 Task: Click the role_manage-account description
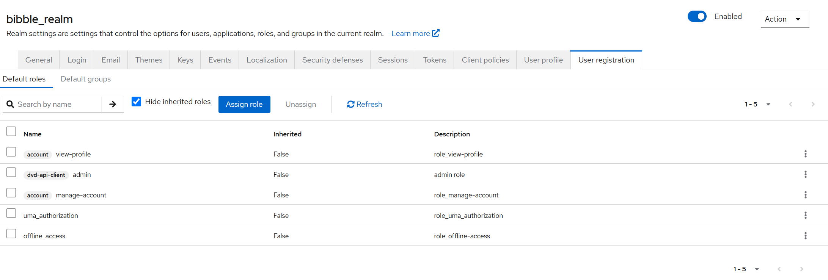(466, 195)
